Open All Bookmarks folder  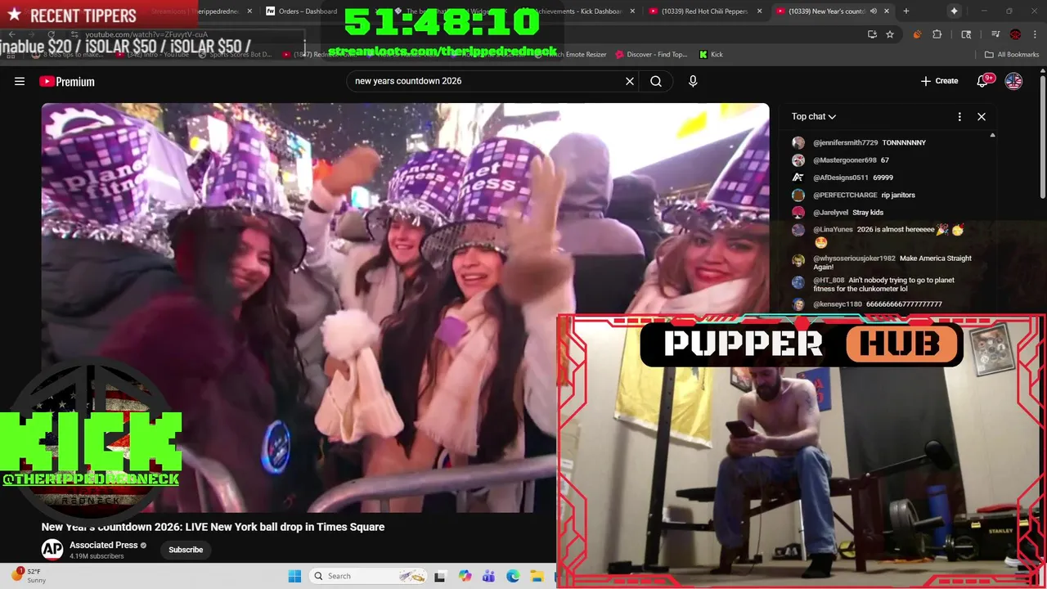[x=1012, y=54]
